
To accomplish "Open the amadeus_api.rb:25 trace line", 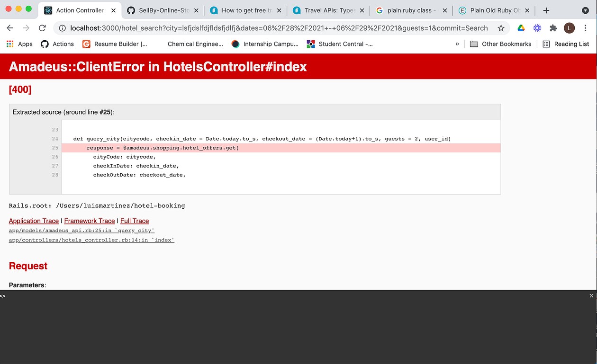I will click(x=81, y=231).
